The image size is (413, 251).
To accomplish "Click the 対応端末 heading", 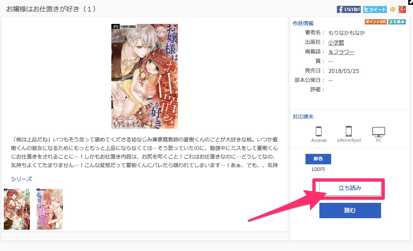I will pos(303,117).
